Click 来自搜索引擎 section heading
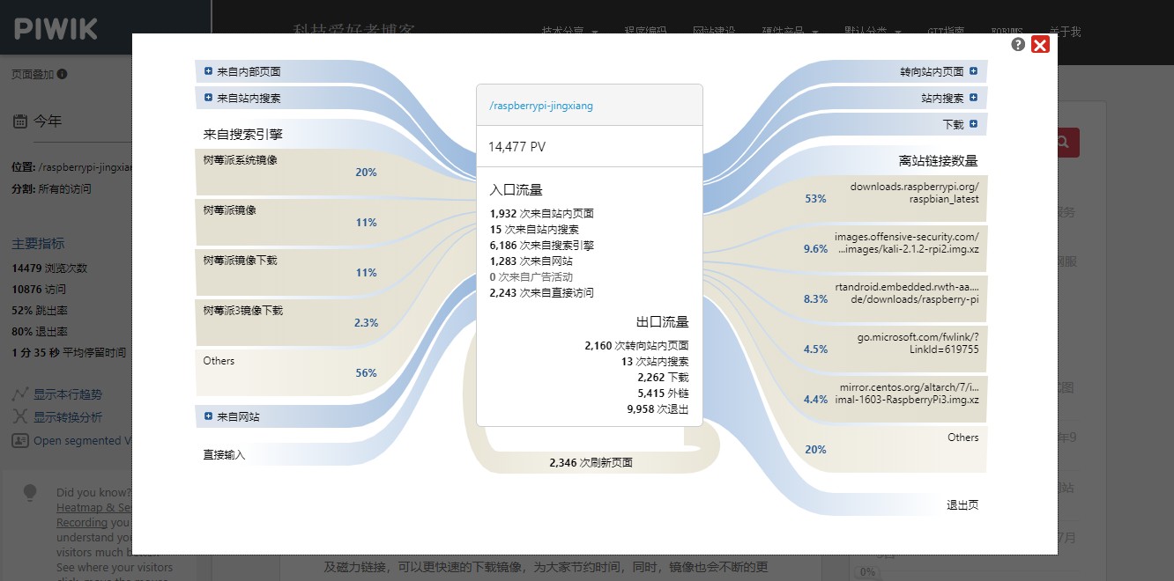Viewport: 1174px width, 581px height. [x=243, y=135]
